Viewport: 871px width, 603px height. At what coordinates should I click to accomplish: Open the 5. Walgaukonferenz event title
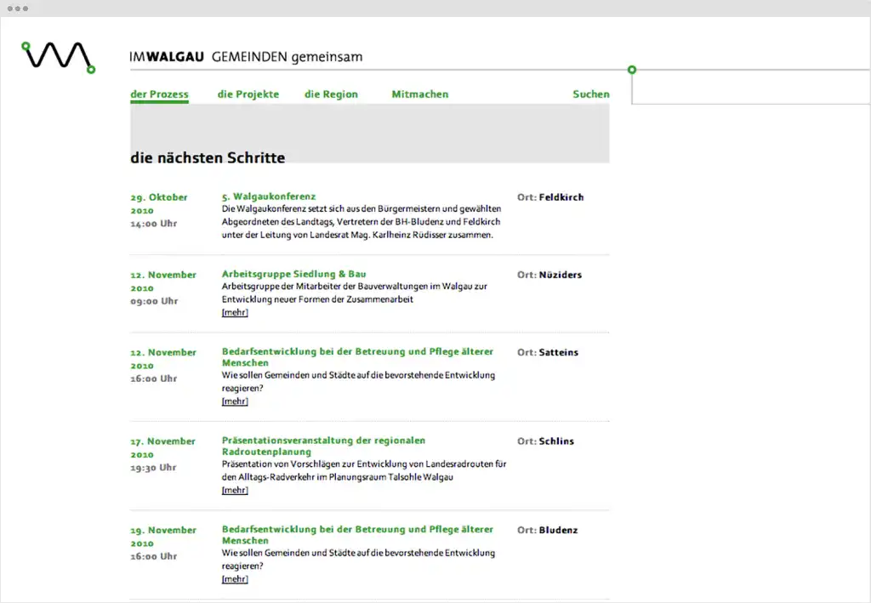pos(269,196)
